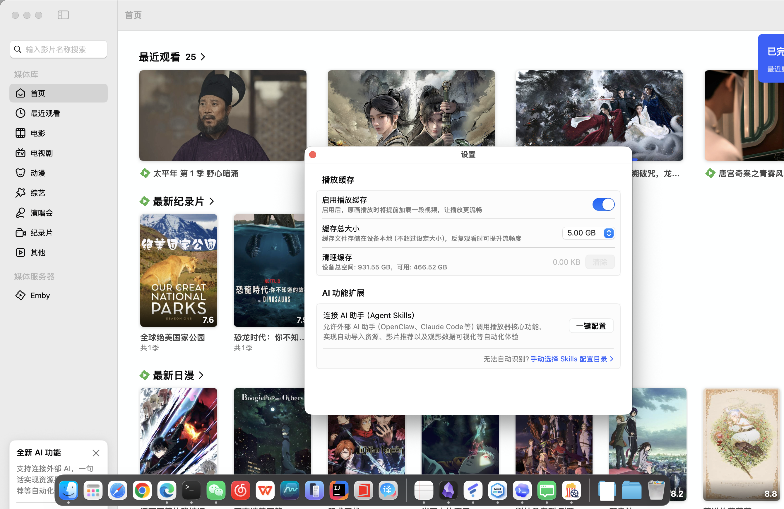Open 最近观看 from the sidebar
This screenshot has height=509, width=784.
coord(59,113)
